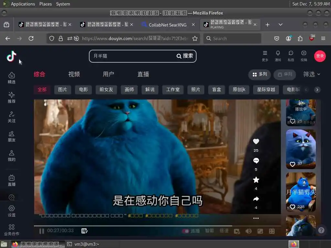331x248 pixels.
Task: Open comments via icon showing 5
Action: [x=256, y=161]
